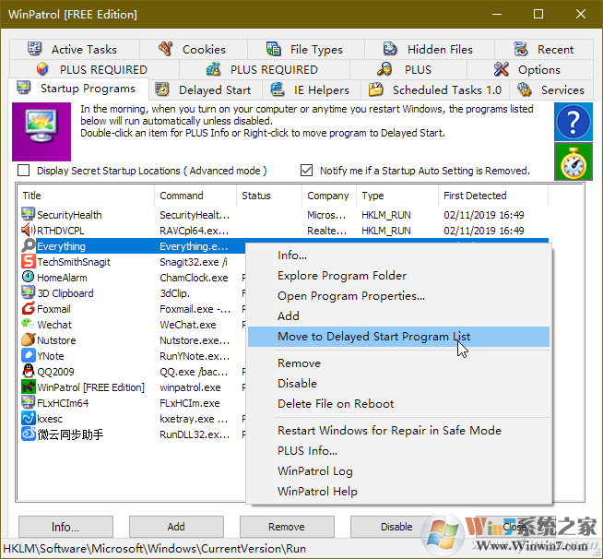Sort list by First Detected column header

tap(493, 196)
